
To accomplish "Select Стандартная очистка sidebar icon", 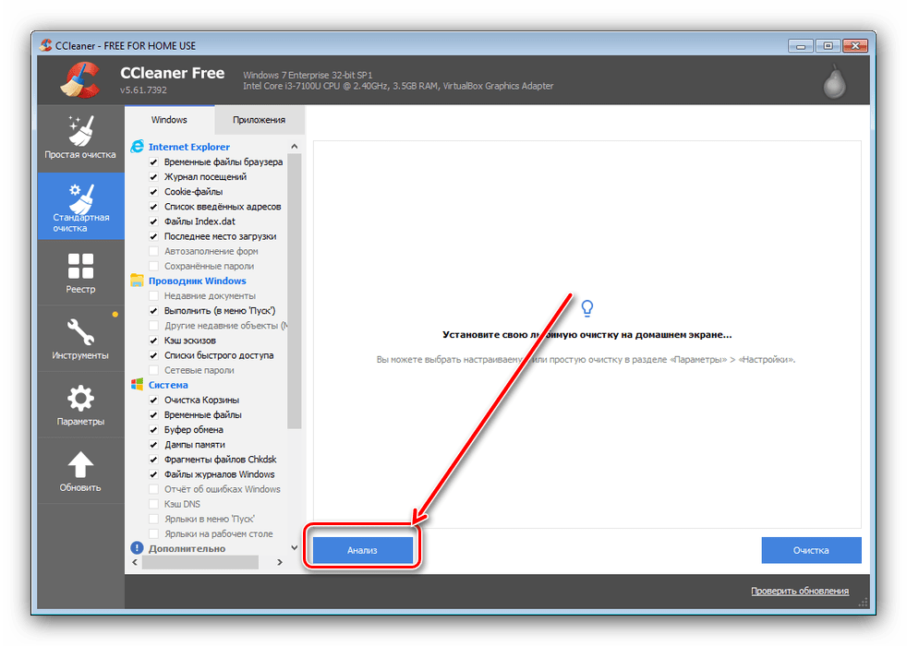I will tap(80, 205).
